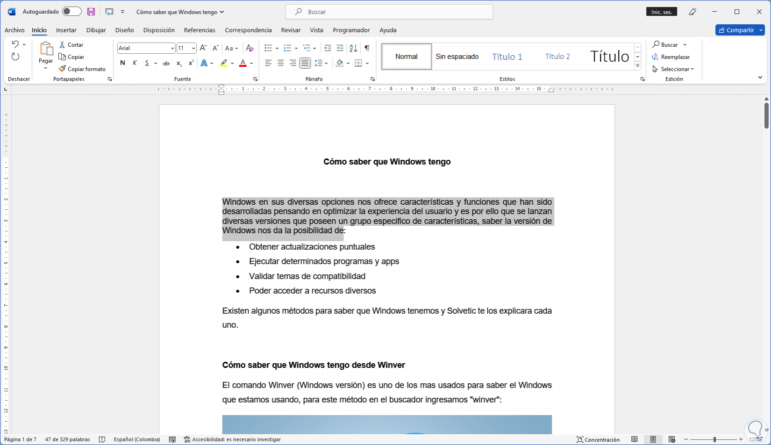Open Reemplazar in the Edición group
Viewport: 771px width, 445px height.
click(671, 57)
